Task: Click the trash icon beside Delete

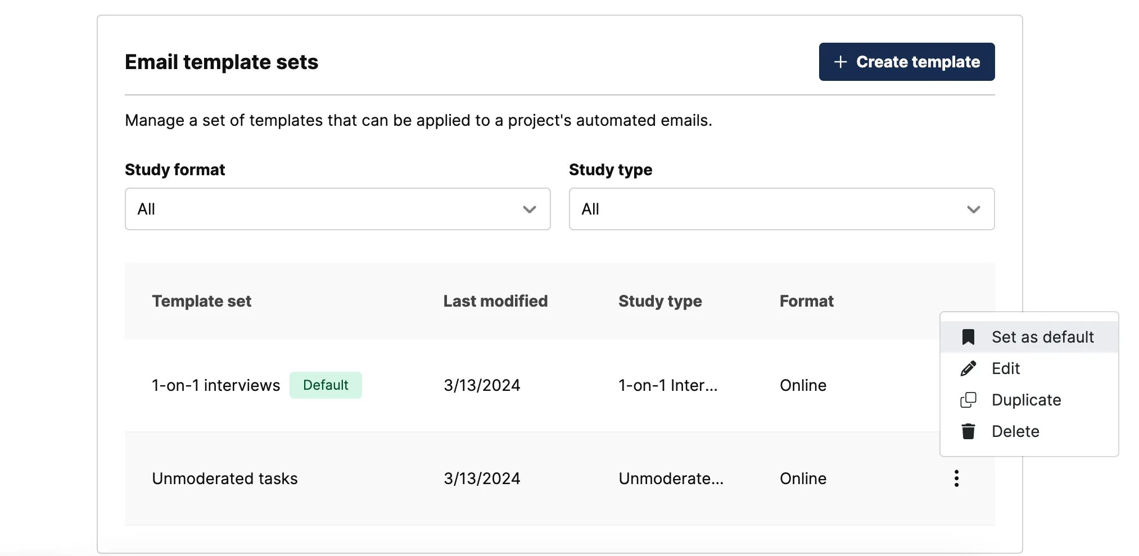Action: tap(968, 431)
